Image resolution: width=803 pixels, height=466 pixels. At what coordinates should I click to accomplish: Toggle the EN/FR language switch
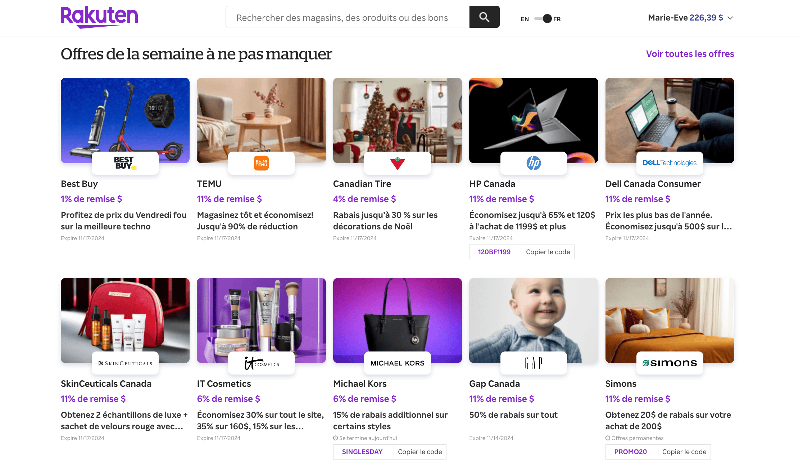[543, 19]
